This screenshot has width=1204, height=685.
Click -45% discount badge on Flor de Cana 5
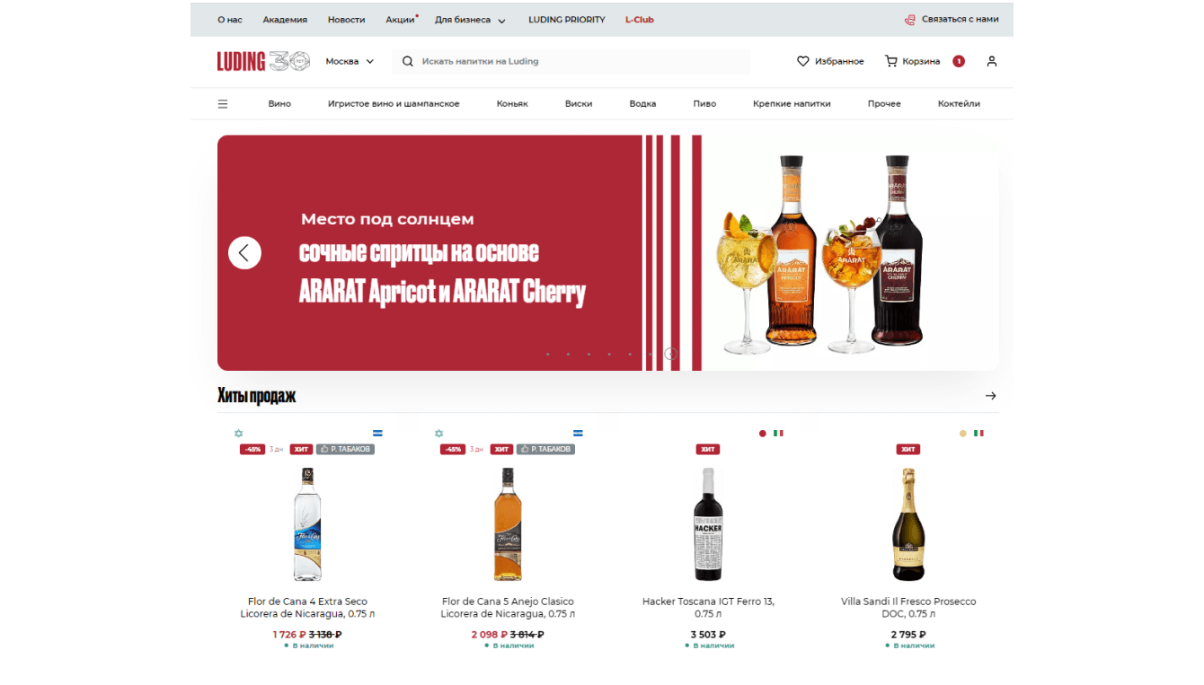pos(453,449)
